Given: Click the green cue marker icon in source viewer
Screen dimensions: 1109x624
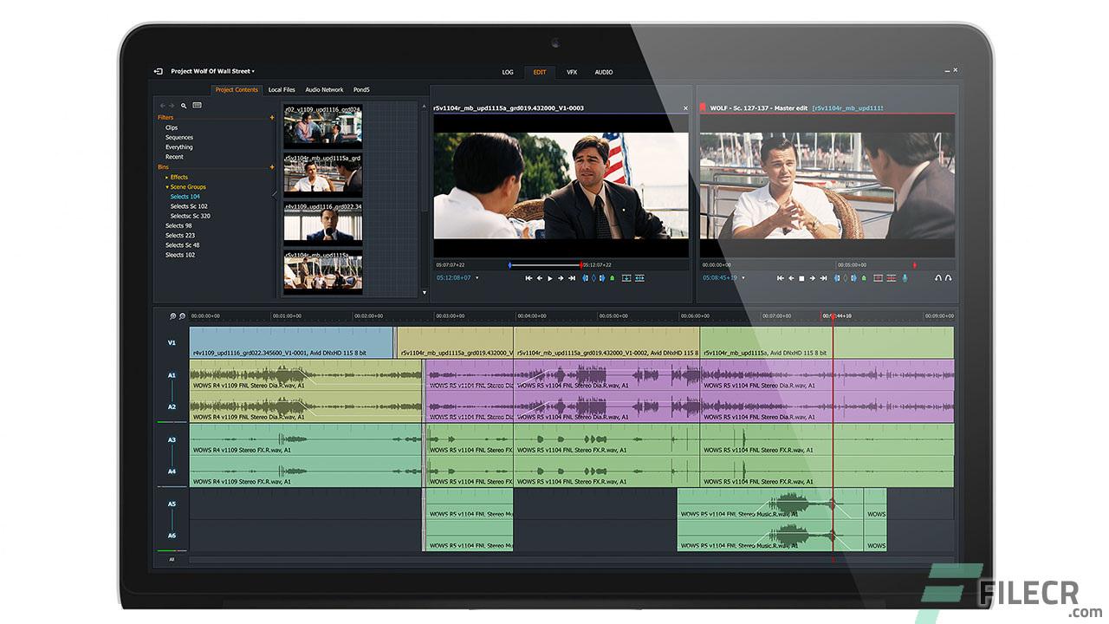Looking at the screenshot, I should coord(612,278).
